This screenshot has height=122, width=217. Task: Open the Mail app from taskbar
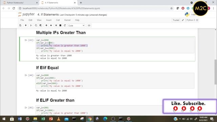[66, 119]
